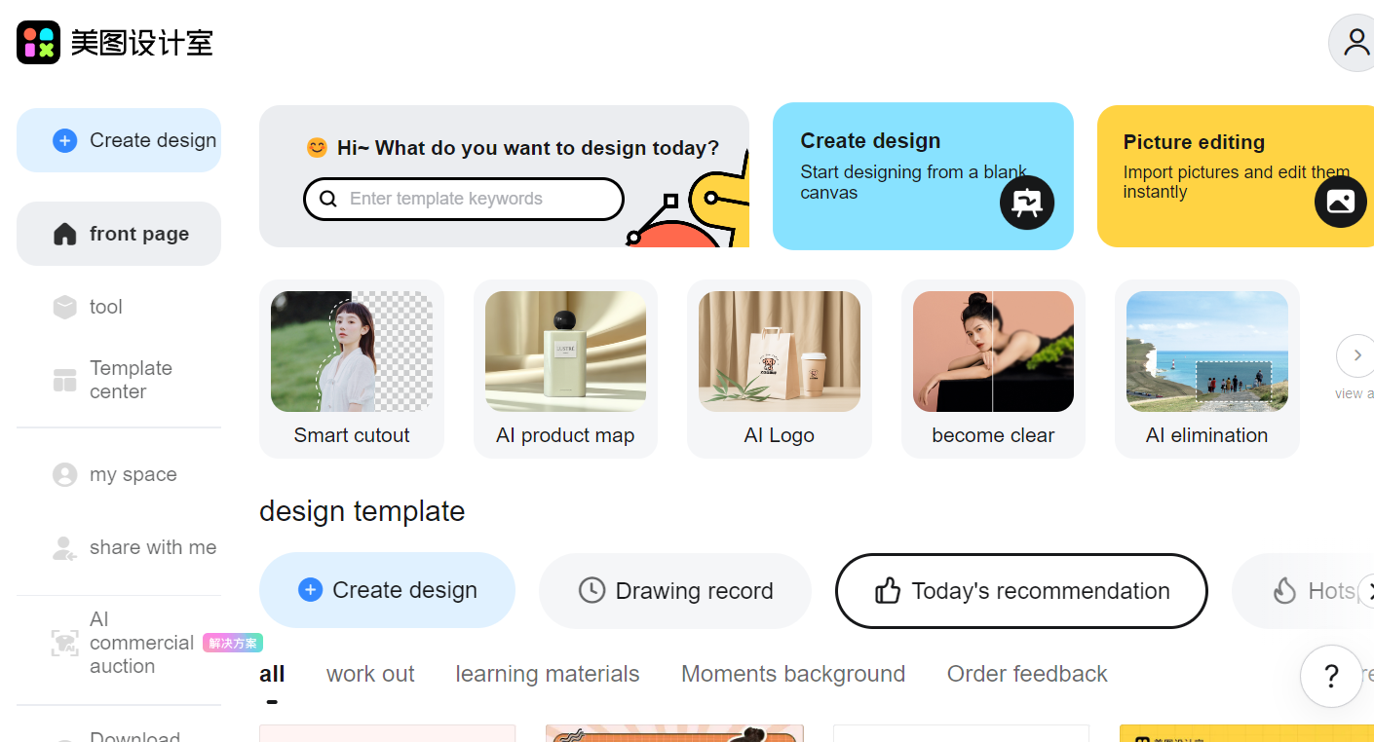This screenshot has height=742, width=1374.
Task: Open the share with me sidebar icon
Action: click(64, 547)
